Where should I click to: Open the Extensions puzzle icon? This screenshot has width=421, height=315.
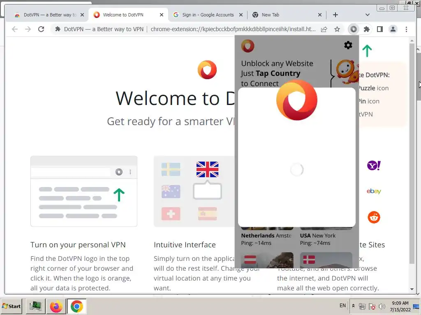[x=366, y=29]
